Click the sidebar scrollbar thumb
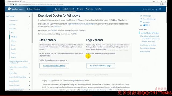The width and height of the screenshot is (172, 96). coord(32,28)
